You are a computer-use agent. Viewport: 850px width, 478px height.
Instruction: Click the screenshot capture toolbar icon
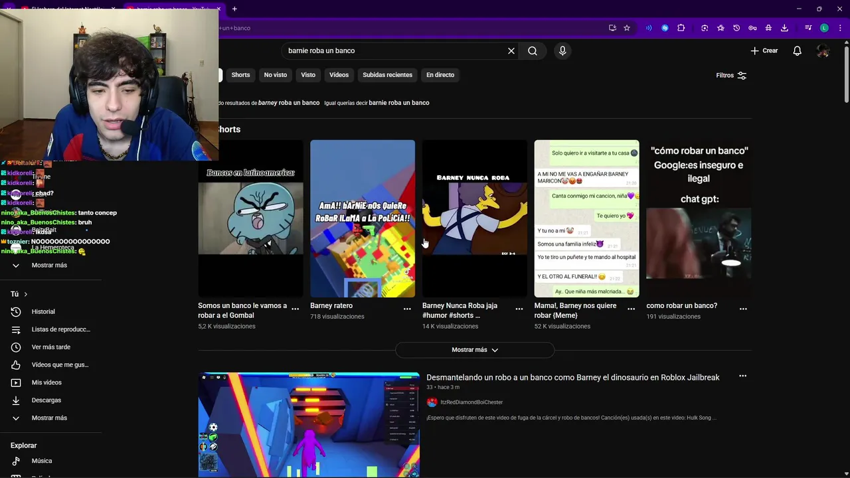705,28
